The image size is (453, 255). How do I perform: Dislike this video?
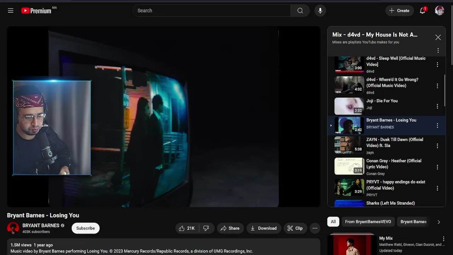[x=206, y=228]
